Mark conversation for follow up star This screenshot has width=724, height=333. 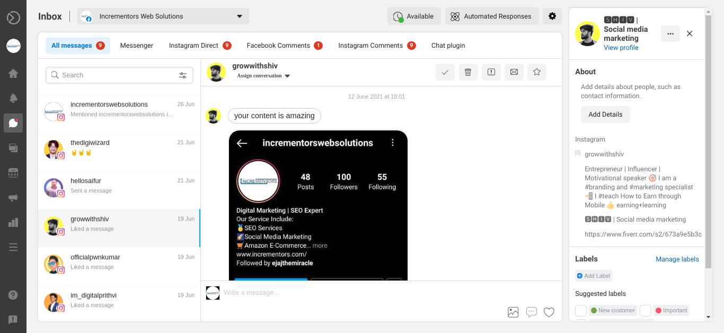click(537, 72)
